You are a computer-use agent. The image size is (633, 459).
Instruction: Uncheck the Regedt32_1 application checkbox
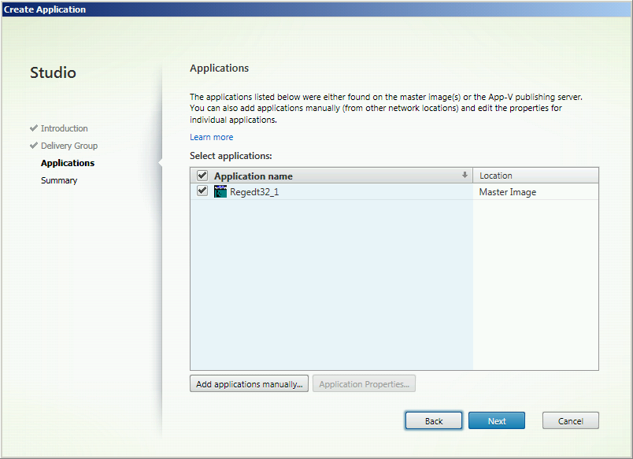[202, 191]
